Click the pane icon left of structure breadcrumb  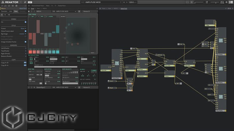coord(100,9)
